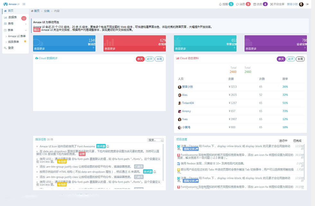The width and height of the screenshot is (315, 206).
Task: Open 小黄鸡 in the 人员 column
Action: pos(186,127)
